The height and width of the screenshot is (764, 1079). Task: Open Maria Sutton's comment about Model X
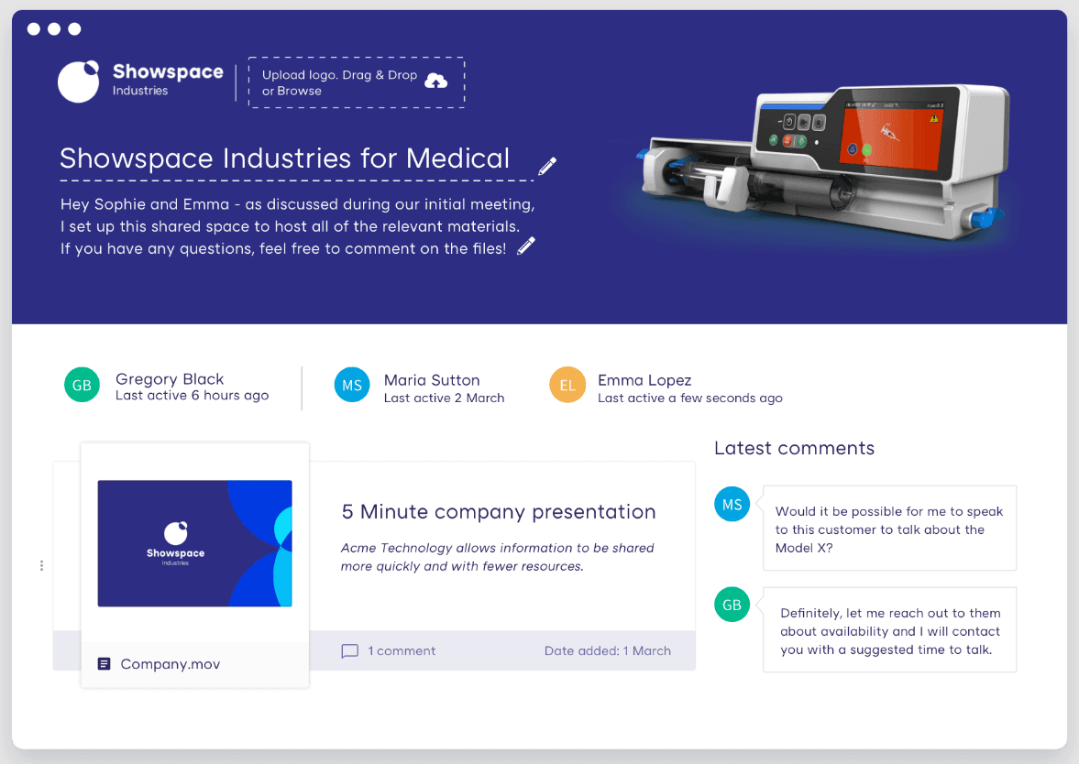point(889,529)
